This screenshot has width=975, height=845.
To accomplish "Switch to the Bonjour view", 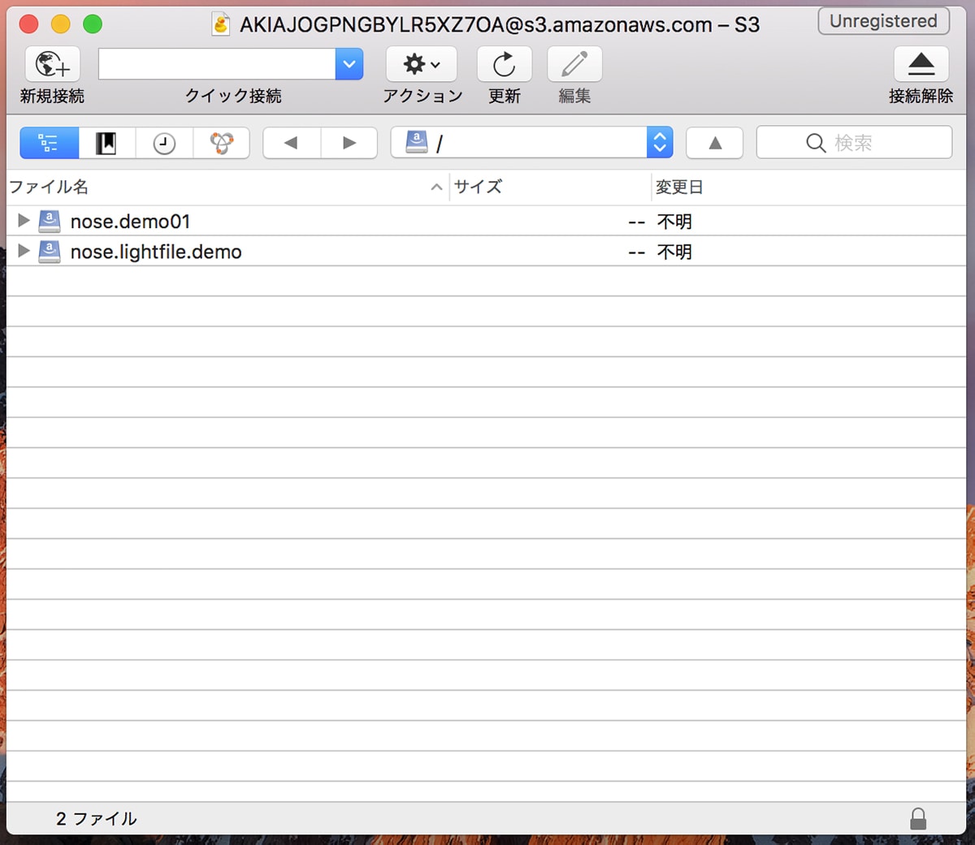I will [x=221, y=143].
